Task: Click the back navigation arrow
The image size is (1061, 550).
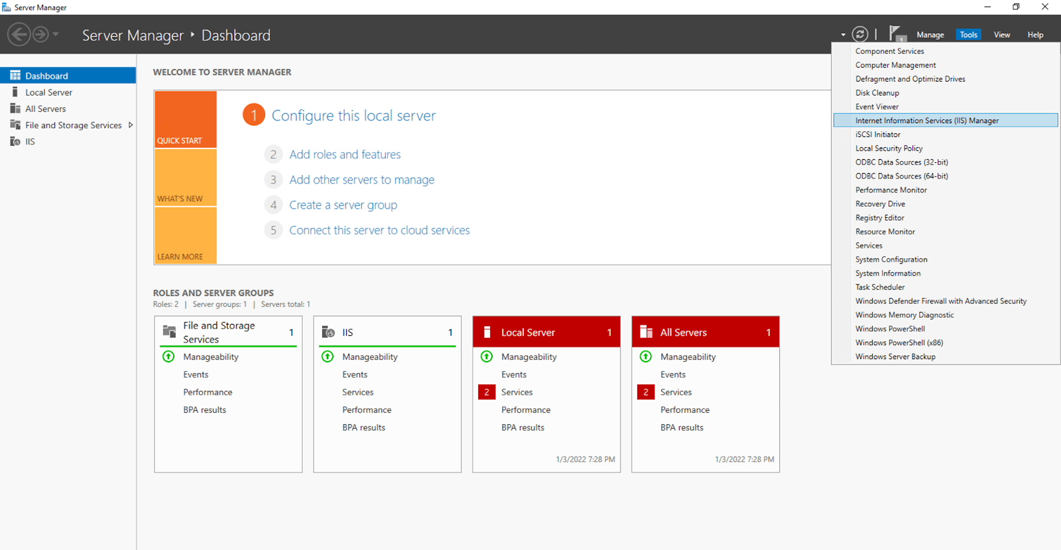Action: [x=19, y=34]
